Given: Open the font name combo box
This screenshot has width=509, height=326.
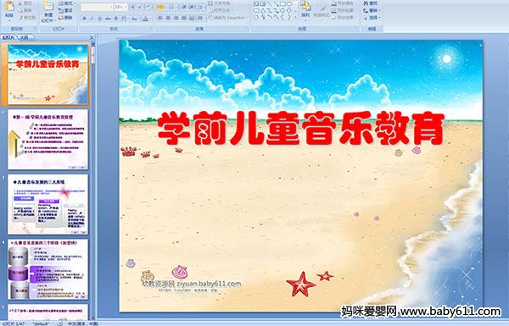Looking at the screenshot, I should 97,7.
